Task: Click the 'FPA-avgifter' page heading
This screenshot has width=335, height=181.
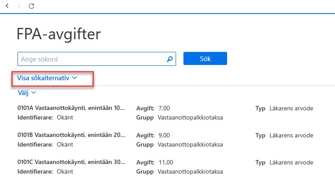Action: point(59,34)
